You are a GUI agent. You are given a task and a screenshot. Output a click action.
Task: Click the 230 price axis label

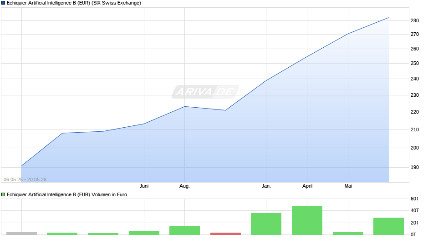point(415,95)
